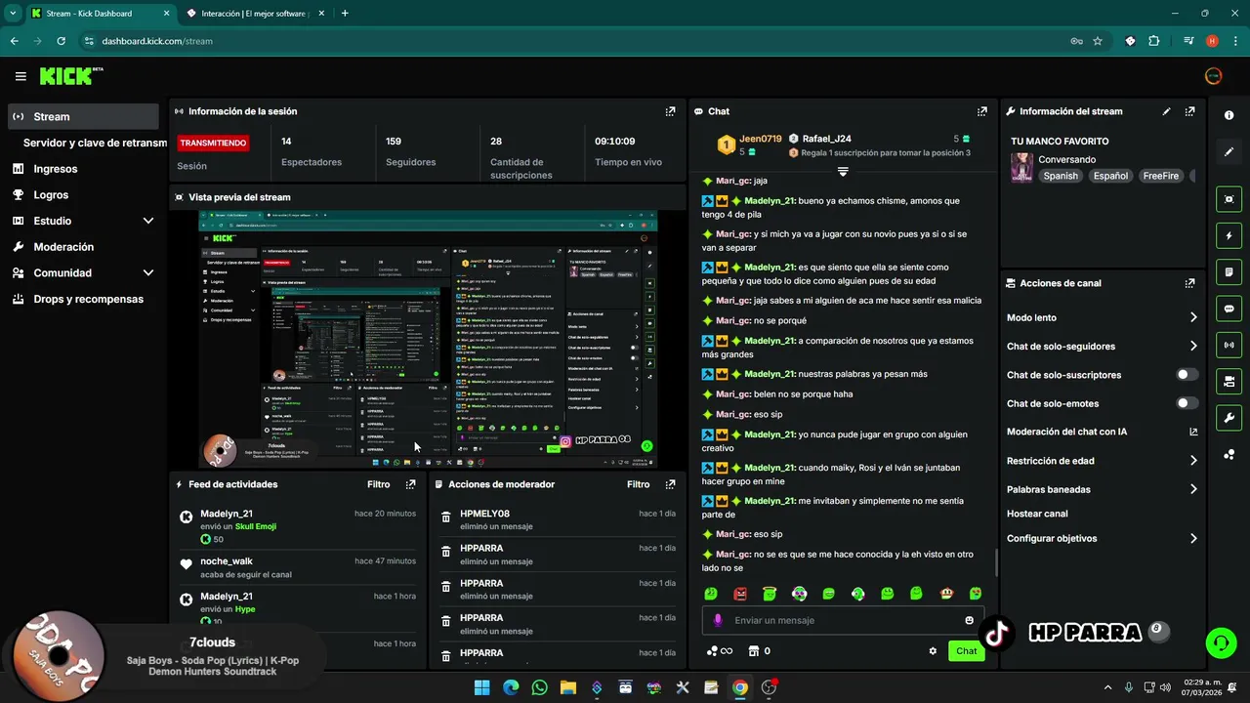
Task: Insert the red angry emote
Action: pyautogui.click(x=740, y=594)
